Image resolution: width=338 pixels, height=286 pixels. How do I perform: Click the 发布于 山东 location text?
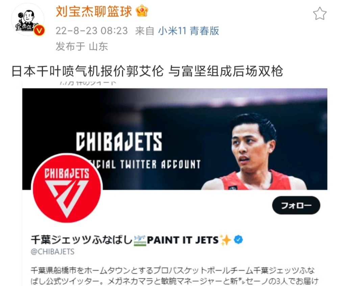click(82, 47)
